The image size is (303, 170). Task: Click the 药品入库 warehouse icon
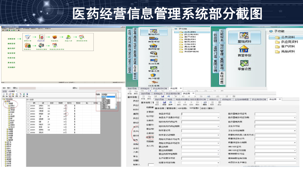point(68,37)
